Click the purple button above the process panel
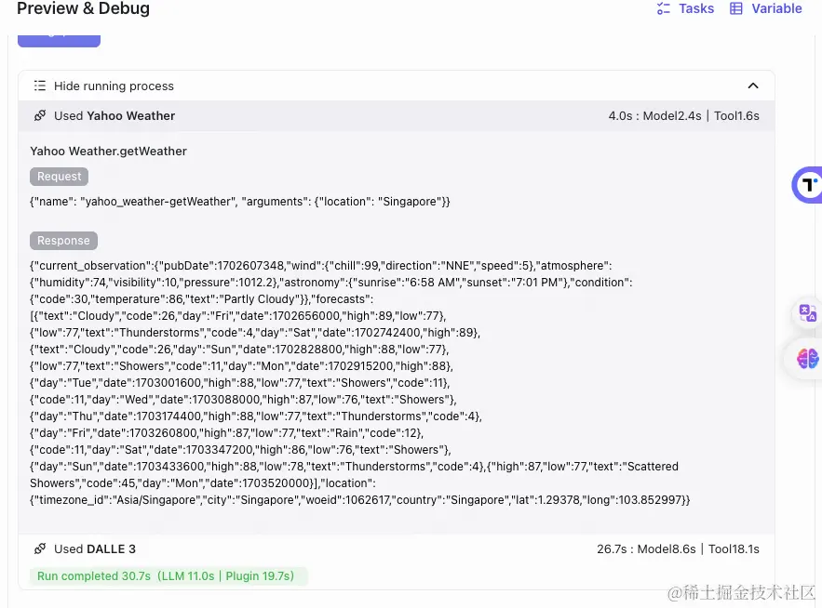 [60, 39]
